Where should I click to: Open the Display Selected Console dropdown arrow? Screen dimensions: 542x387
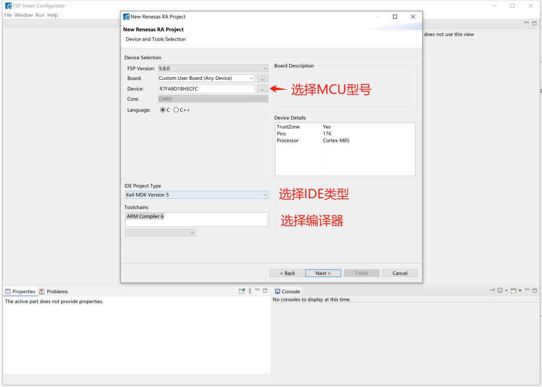pos(506,291)
